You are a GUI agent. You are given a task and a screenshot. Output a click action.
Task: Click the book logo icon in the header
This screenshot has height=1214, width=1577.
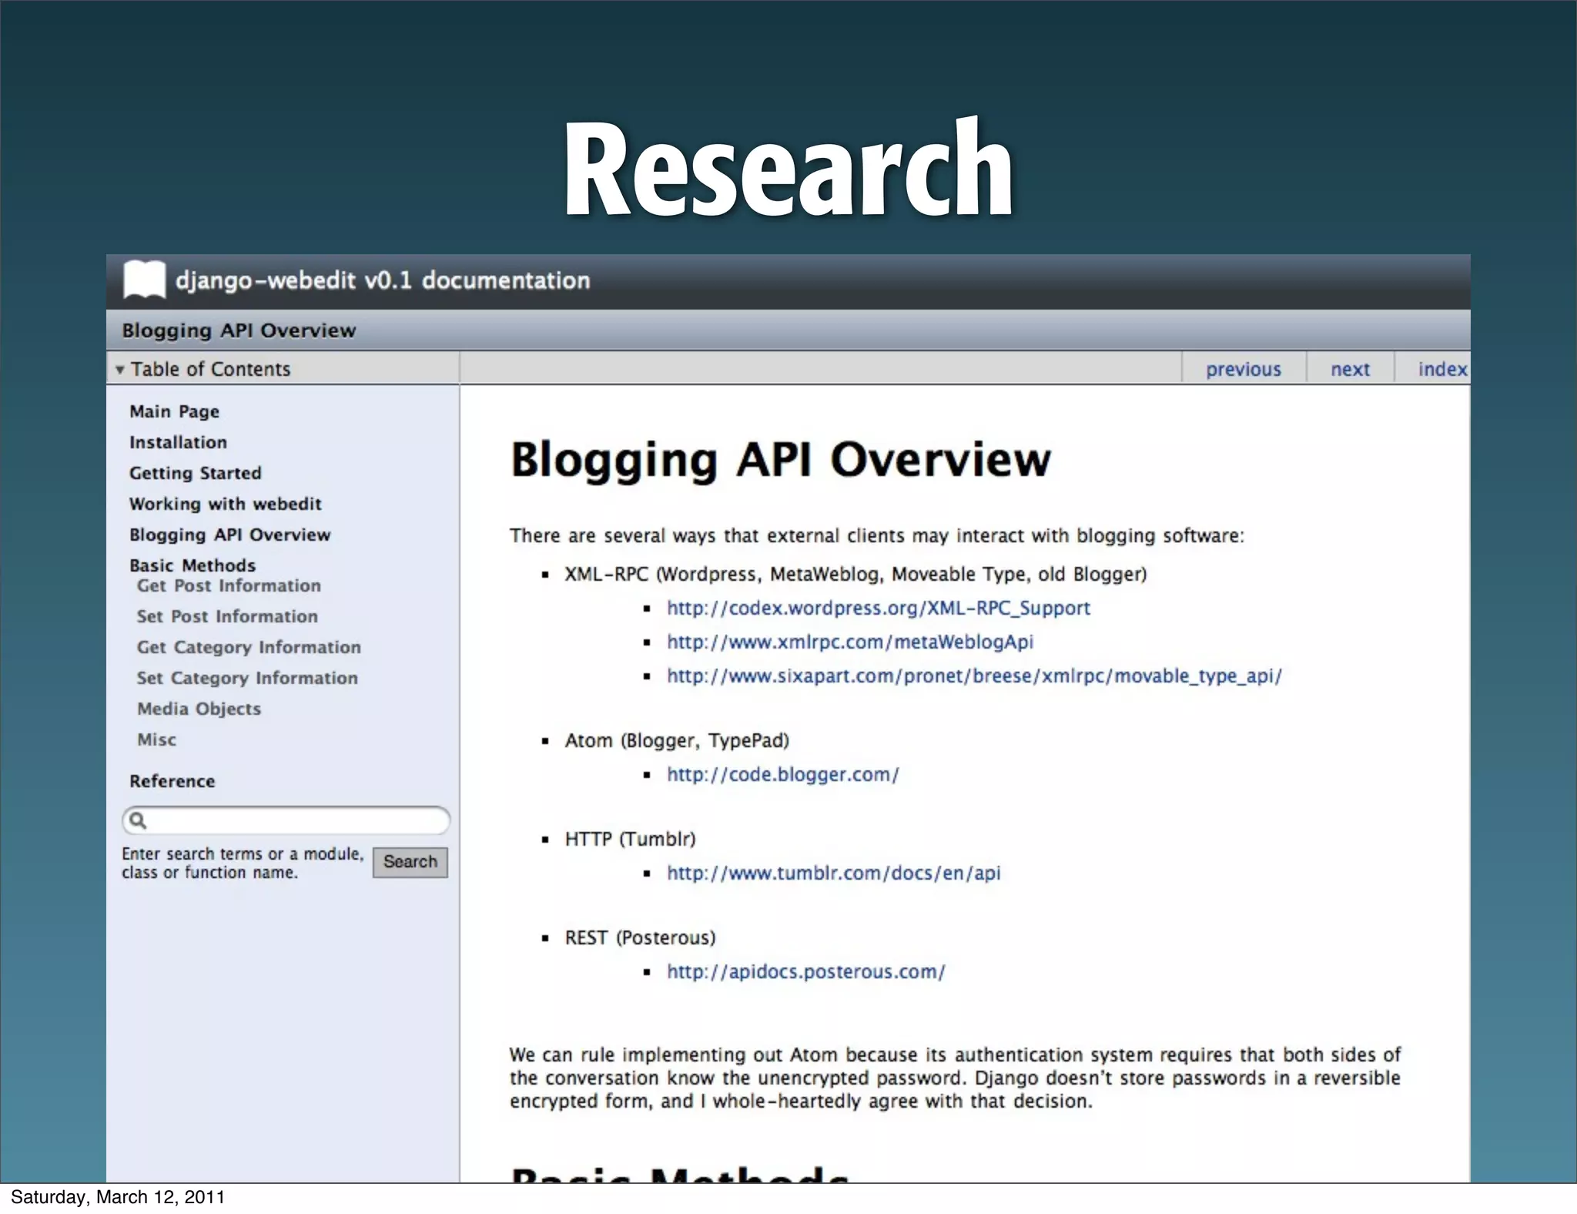coord(144,279)
